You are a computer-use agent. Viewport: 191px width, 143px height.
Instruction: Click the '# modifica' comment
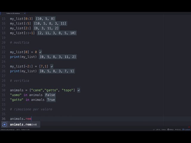pos(20,43)
